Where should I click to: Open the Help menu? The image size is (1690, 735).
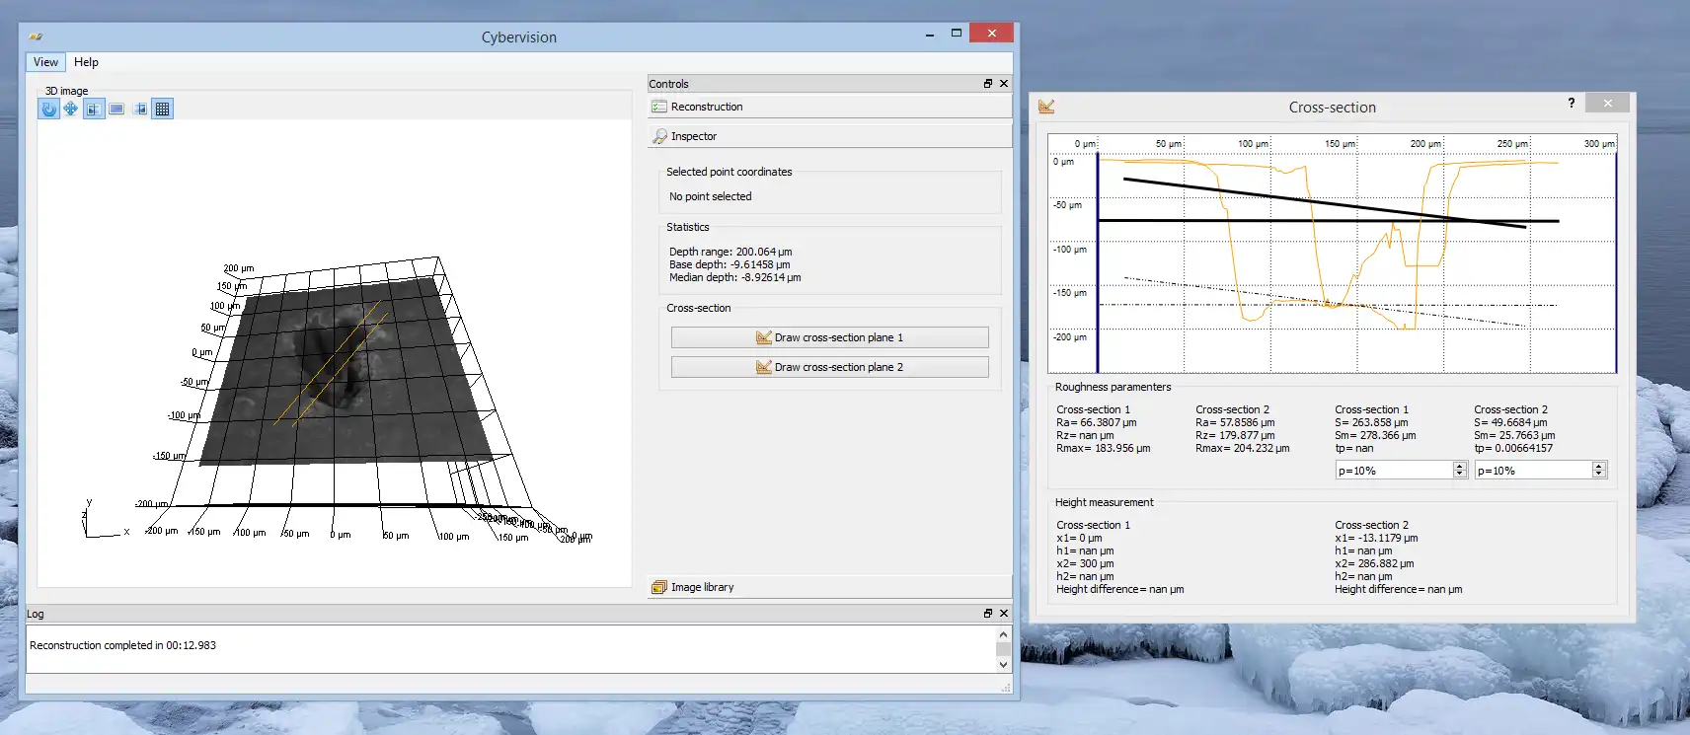point(86,62)
